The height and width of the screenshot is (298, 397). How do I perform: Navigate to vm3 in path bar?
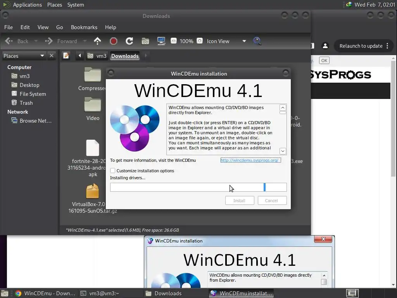[x=97, y=56]
